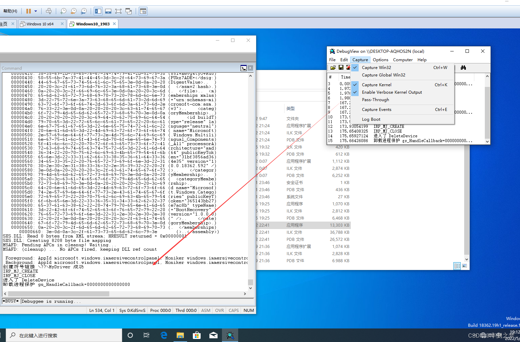The height and width of the screenshot is (342, 520).
Task: Click the Save icon in DebugView toolbar
Action: (x=341, y=68)
